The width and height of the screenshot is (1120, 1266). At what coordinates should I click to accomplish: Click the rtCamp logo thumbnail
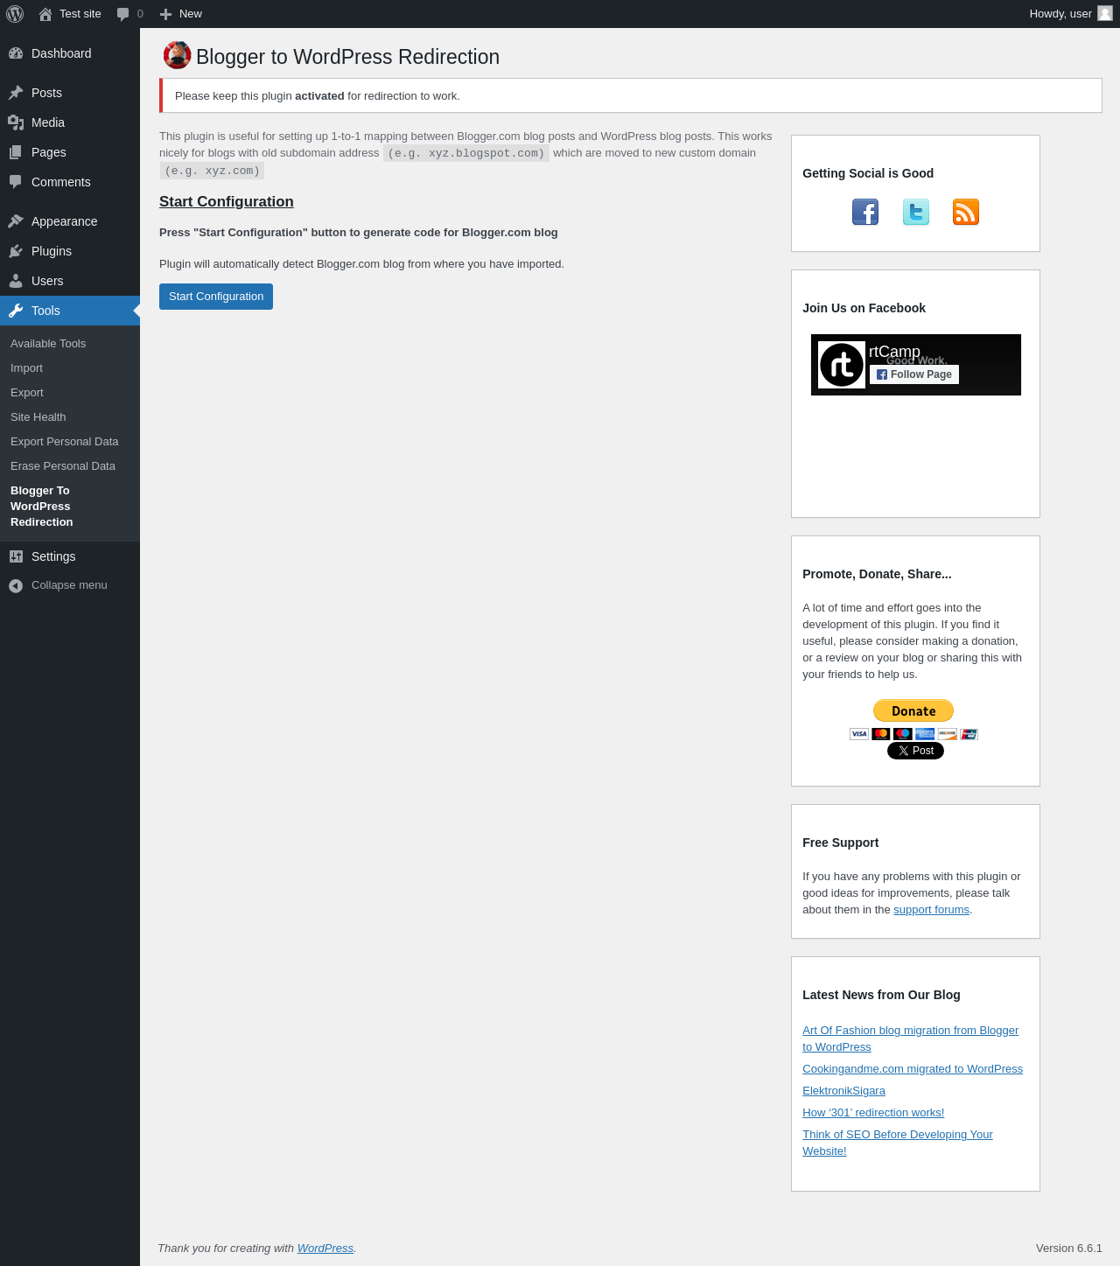842,365
